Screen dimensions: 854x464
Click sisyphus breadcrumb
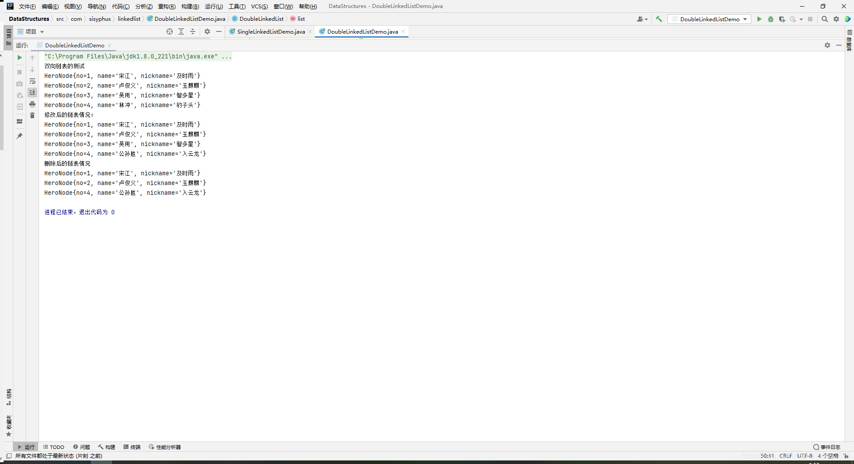coord(100,19)
